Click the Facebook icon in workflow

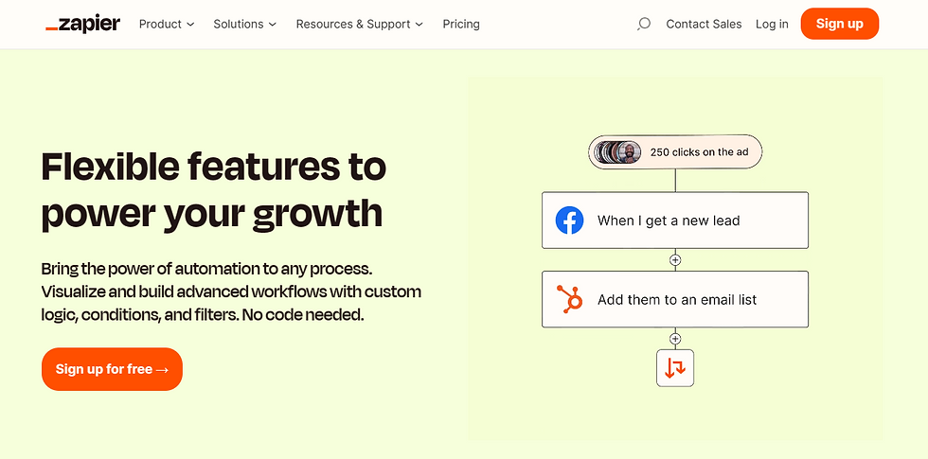[x=569, y=220]
